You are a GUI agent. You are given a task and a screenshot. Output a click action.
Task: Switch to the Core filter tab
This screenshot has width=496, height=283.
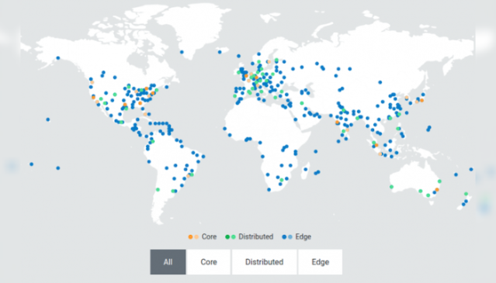click(209, 262)
